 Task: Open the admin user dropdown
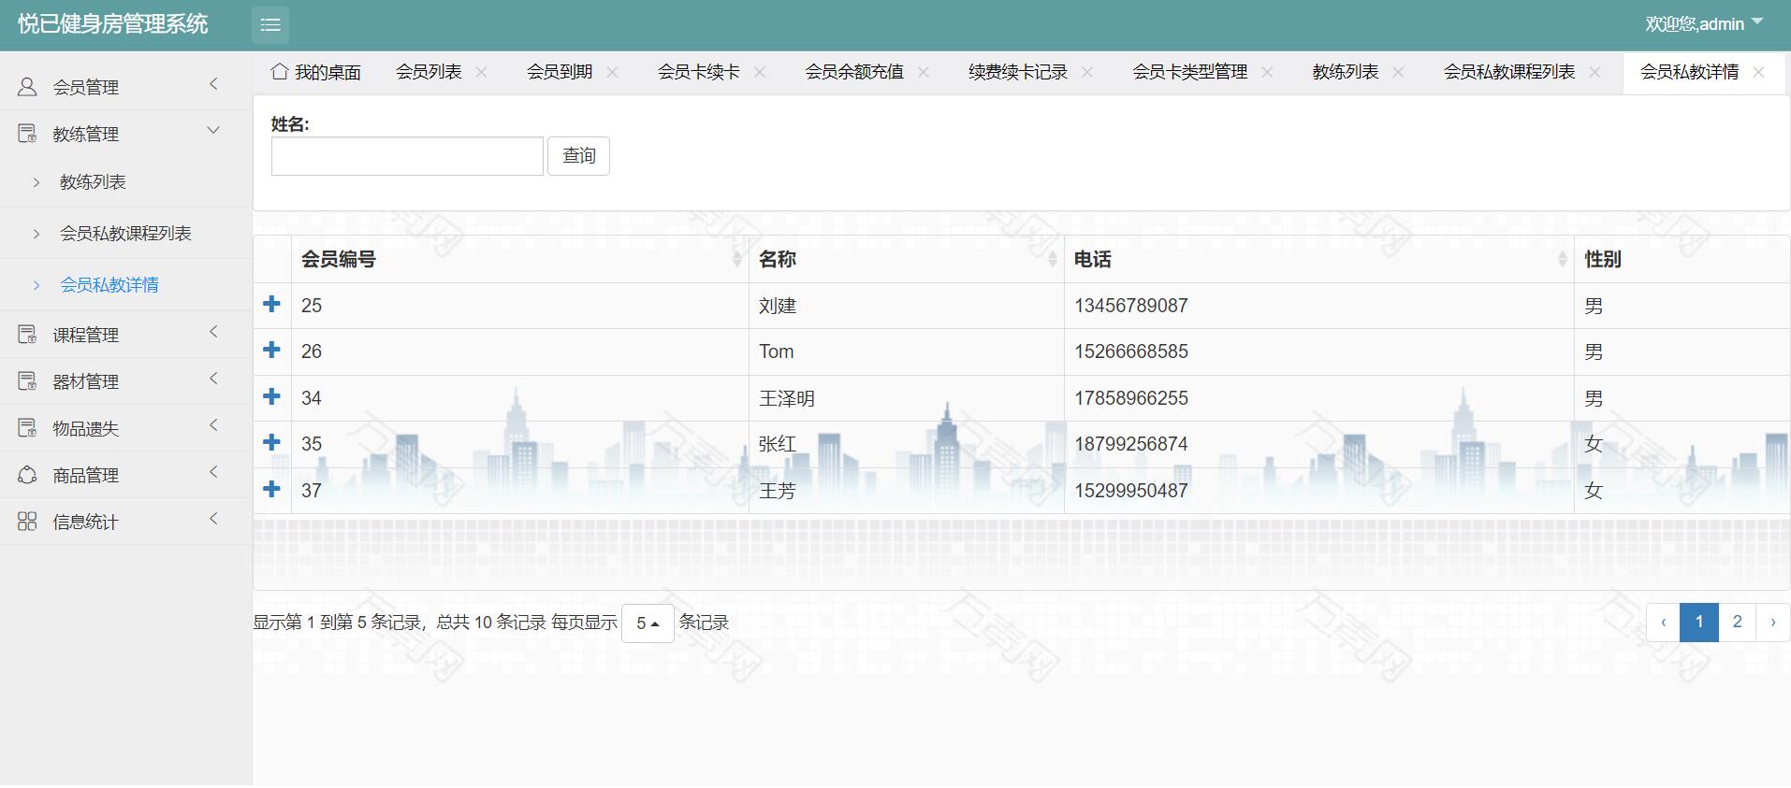coord(1704,24)
